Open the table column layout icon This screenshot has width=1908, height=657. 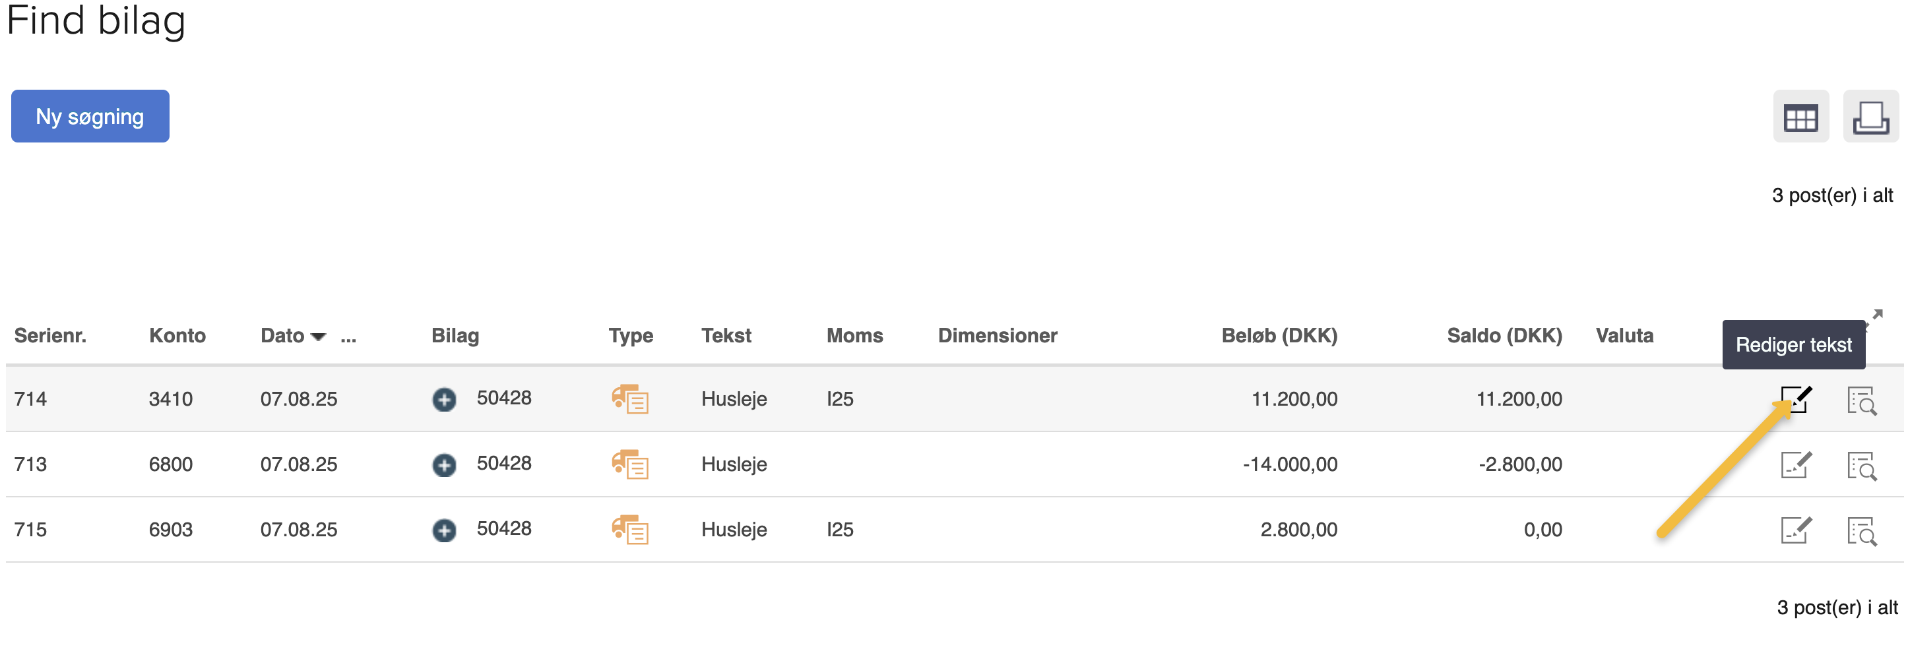pyautogui.click(x=1800, y=117)
